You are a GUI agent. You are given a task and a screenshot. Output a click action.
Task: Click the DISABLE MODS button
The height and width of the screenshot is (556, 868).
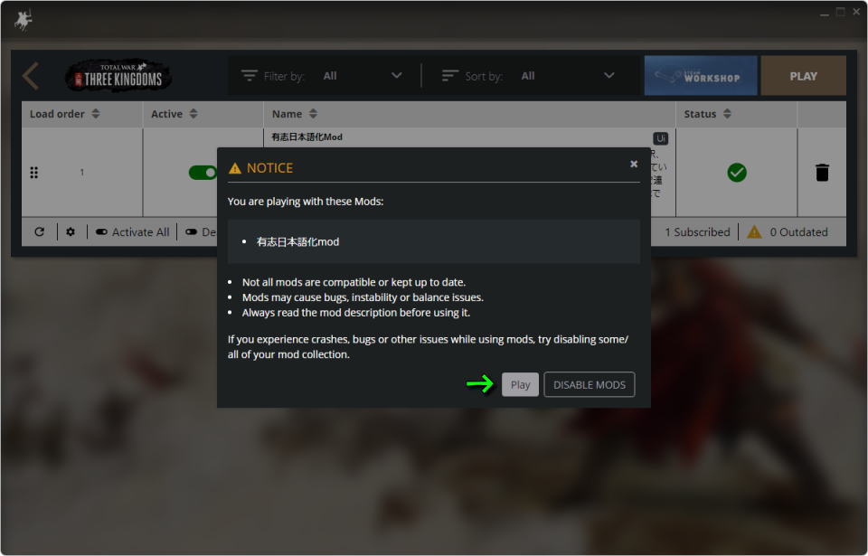coord(589,384)
